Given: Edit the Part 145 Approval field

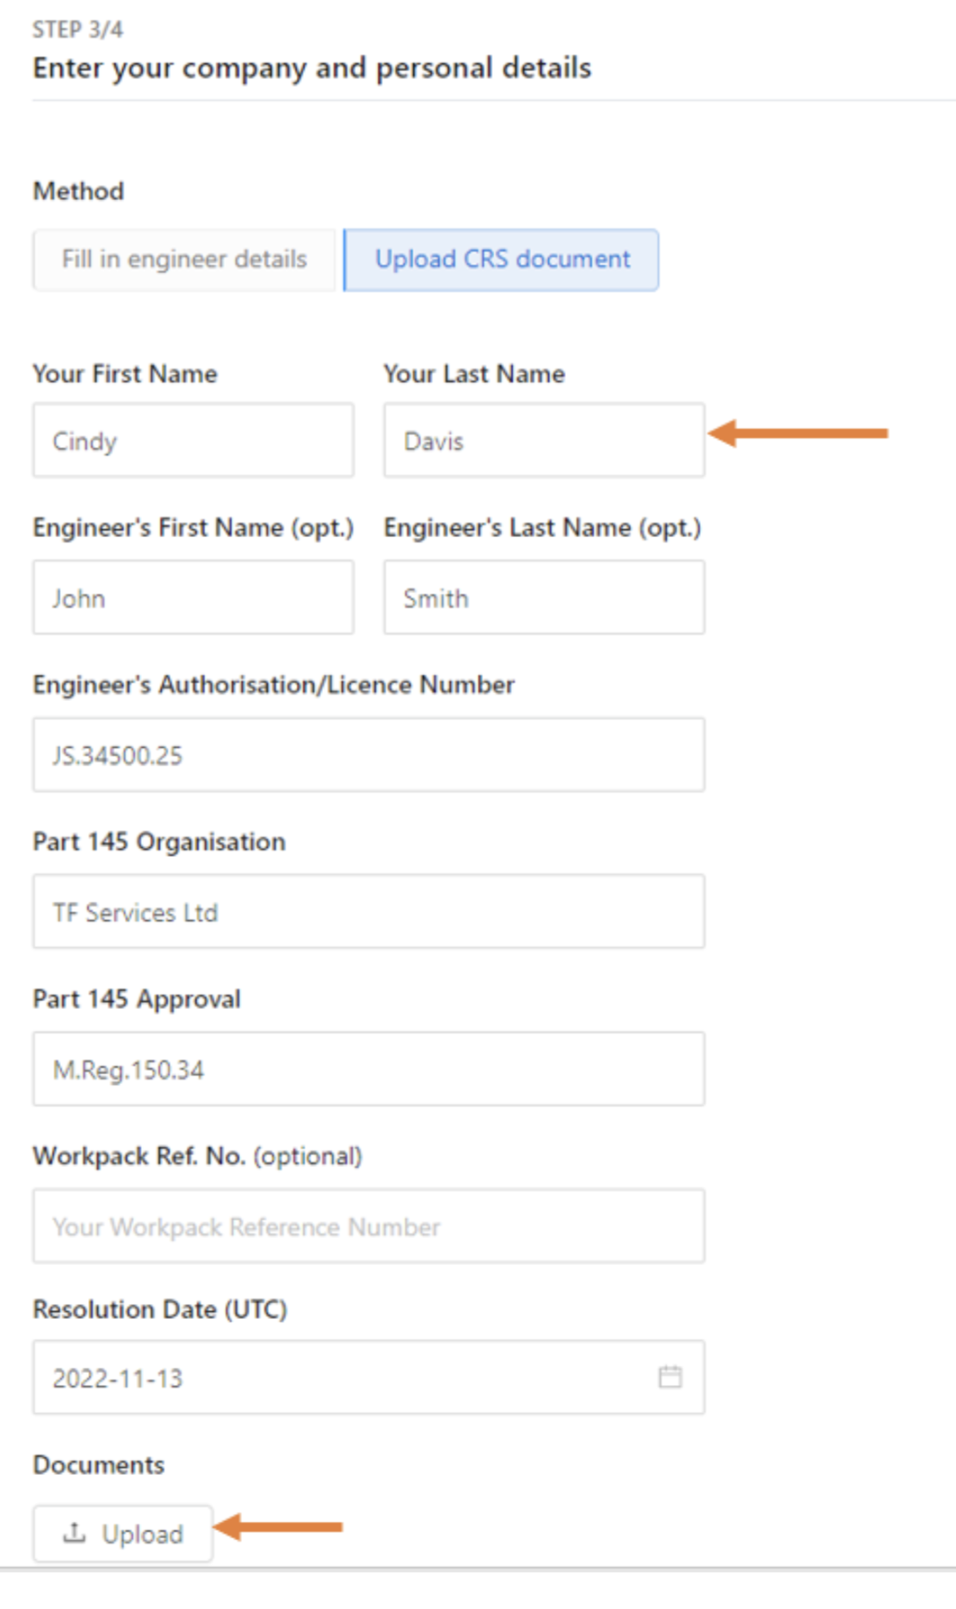Looking at the screenshot, I should pyautogui.click(x=368, y=1069).
